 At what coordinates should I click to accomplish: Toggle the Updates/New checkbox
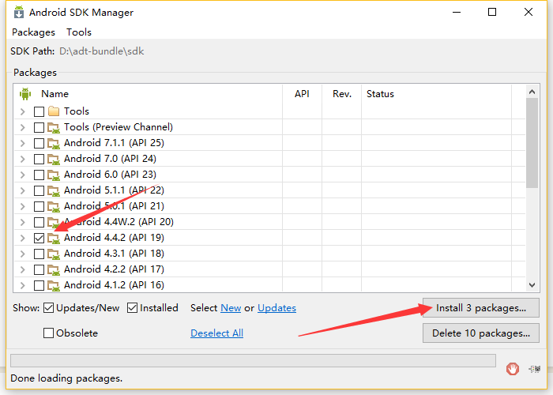49,308
